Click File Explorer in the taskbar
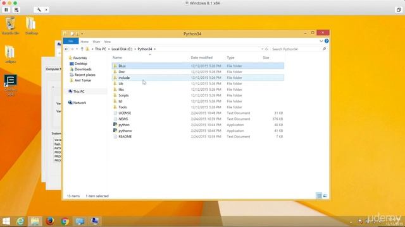Viewport: 405px width, 227px height. [35, 221]
